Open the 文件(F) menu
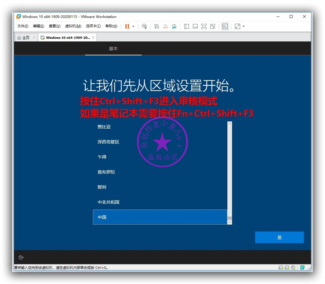 tap(23, 26)
